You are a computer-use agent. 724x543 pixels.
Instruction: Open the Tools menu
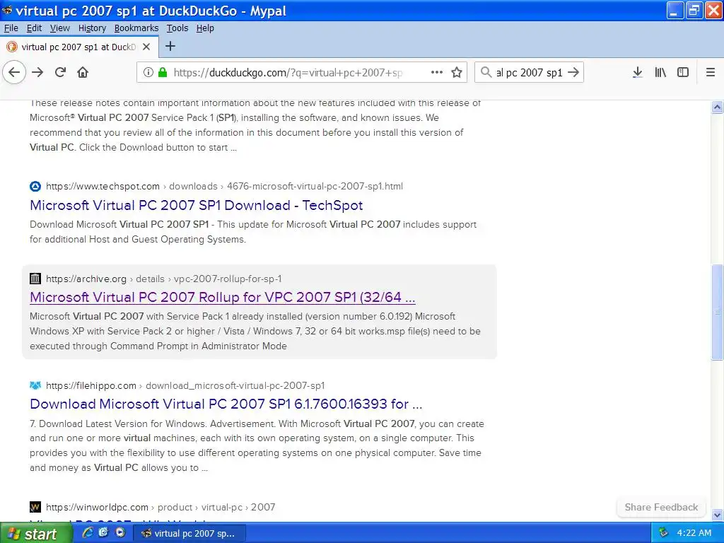(x=177, y=28)
